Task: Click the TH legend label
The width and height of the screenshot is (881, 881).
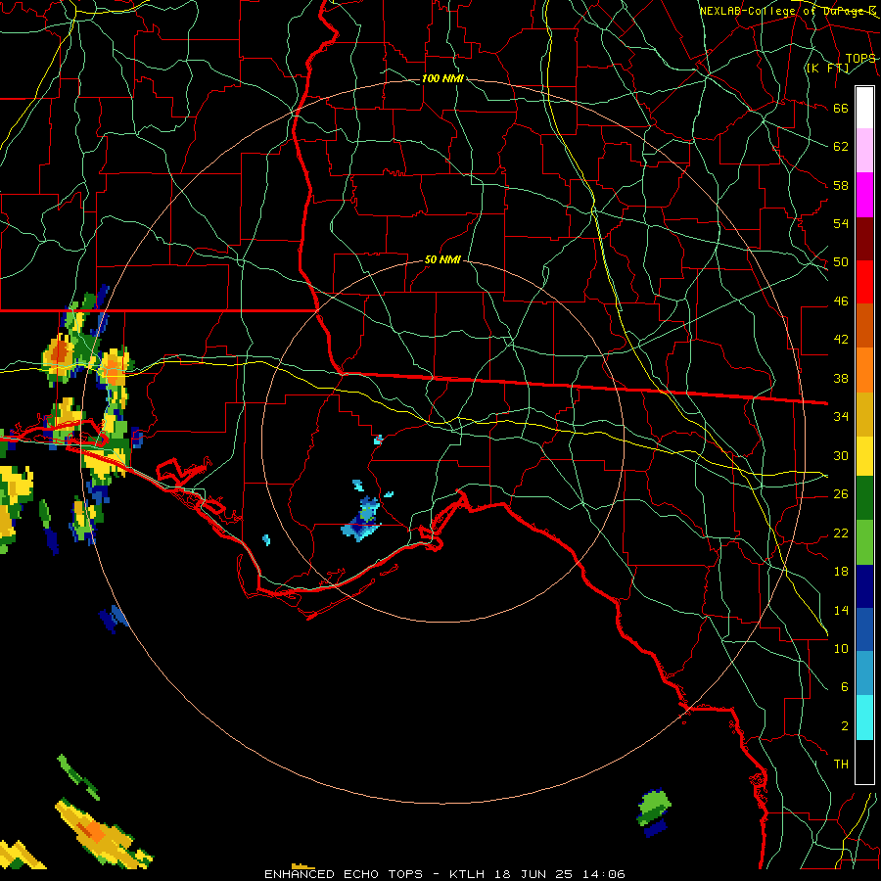Action: point(841,764)
